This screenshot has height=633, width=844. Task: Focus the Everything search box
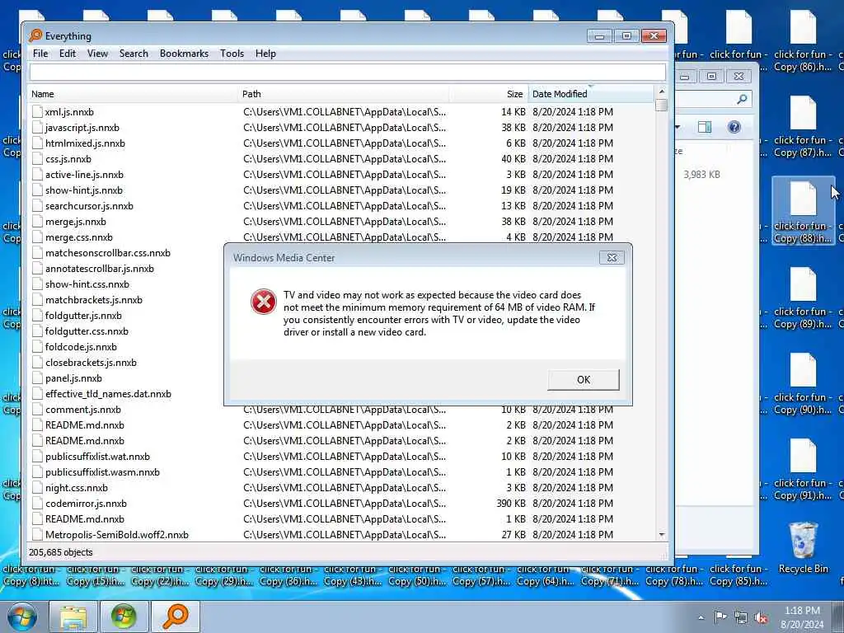coord(347,72)
